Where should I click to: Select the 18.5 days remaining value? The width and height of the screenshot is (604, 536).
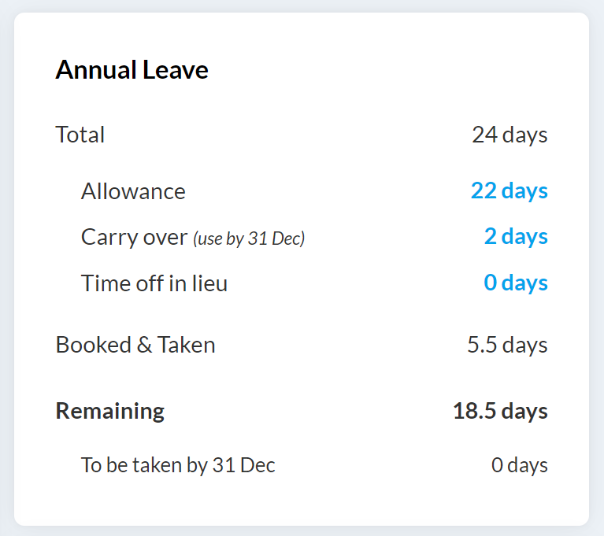pyautogui.click(x=500, y=411)
